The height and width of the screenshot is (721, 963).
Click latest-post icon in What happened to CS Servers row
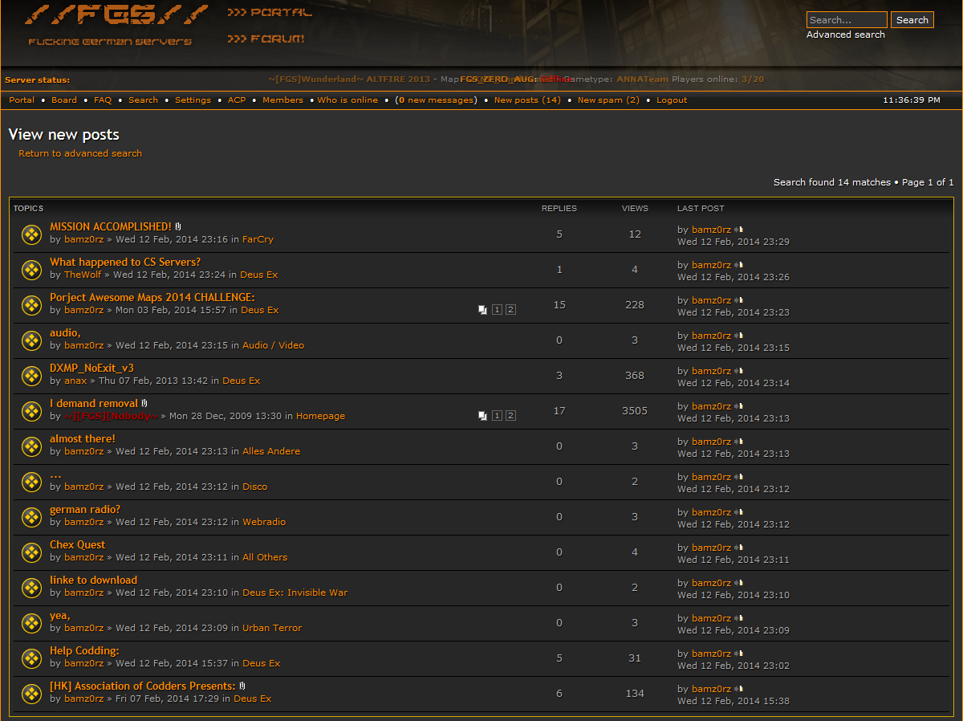click(x=740, y=265)
